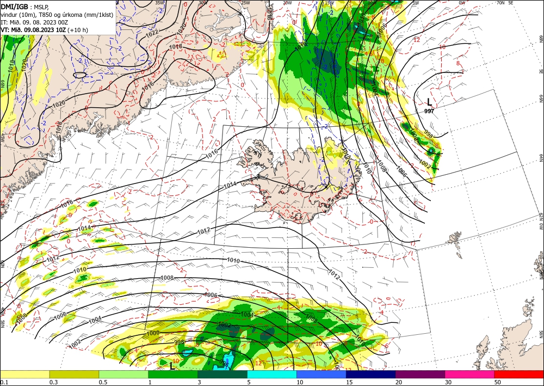Click the blue 10–15 legend swatch
The width and height of the screenshot is (544, 386).
pyautogui.click(x=322, y=374)
